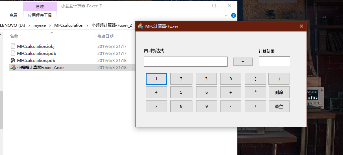Click date 2019/6/3 21:18 of the exe file
Image resolution: width=343 pixels, height=155 pixels.
[112, 67]
